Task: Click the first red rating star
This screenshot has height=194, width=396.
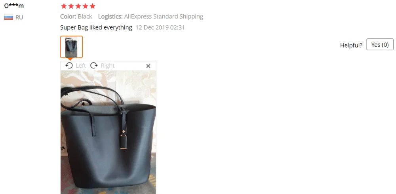Action: (x=64, y=6)
